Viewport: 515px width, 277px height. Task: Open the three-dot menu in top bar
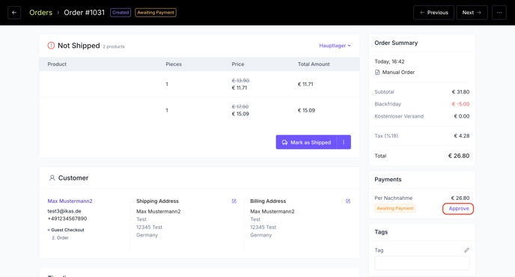tap(499, 13)
